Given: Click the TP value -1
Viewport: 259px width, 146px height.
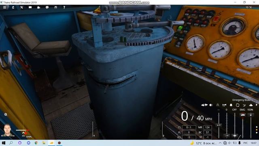Looking at the screenshot, I should 208,137.
